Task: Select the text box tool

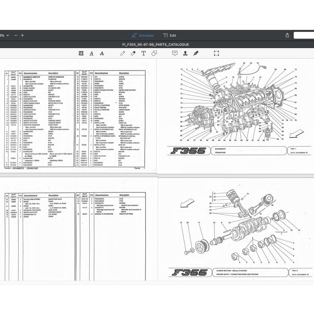Action: click(144, 53)
